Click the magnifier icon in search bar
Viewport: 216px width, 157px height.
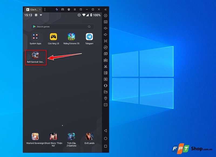click(x=89, y=26)
